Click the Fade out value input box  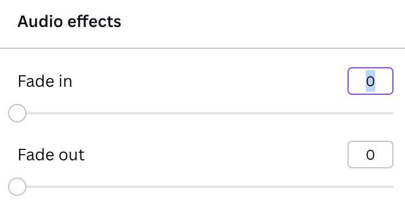pos(370,155)
